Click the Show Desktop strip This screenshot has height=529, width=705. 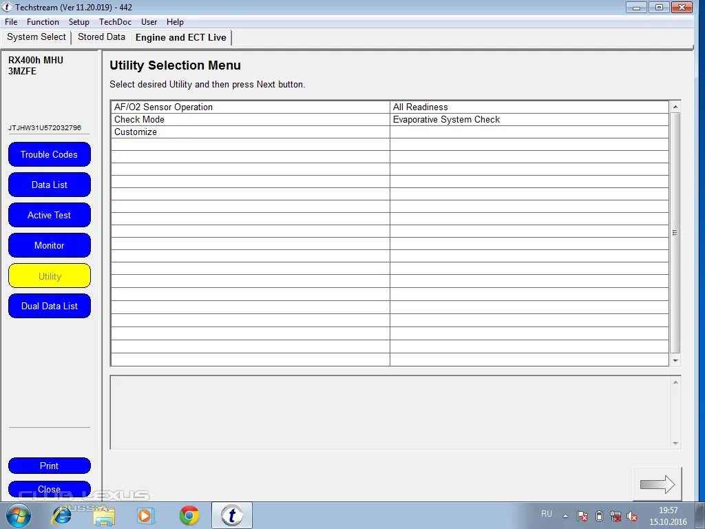point(700,515)
